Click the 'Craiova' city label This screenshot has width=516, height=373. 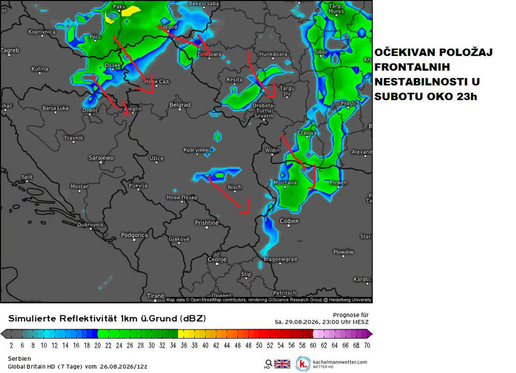pyautogui.click(x=307, y=133)
